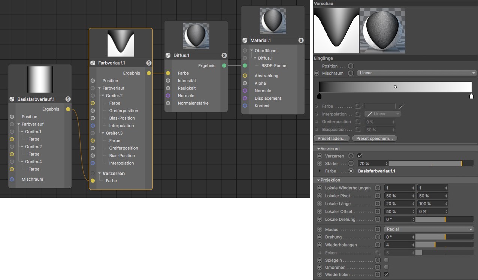This screenshot has height=280, width=478.
Task: Click the S icon on Farbverlauf.1 node
Action: point(149,63)
